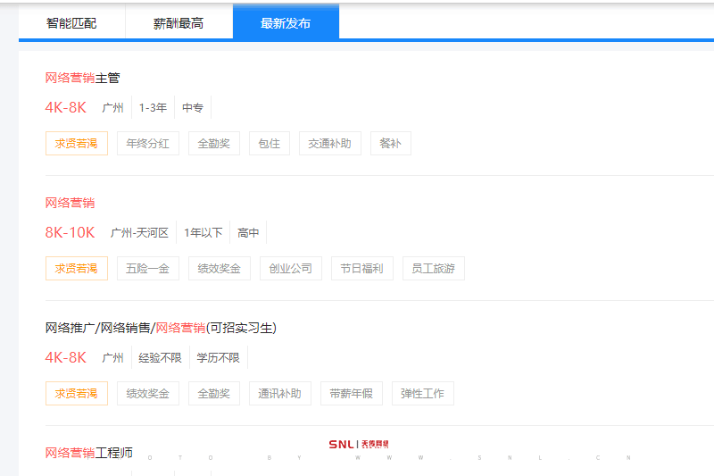Image resolution: width=714 pixels, height=476 pixels.
Task: Switch to the 智能匹配 tab
Action: [x=71, y=23]
